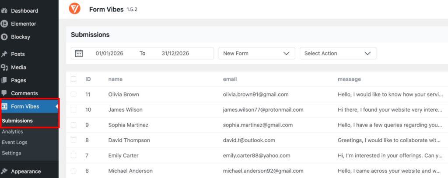The width and height of the screenshot is (448, 178).
Task: Open the calendar date picker icon
Action: (x=79, y=53)
